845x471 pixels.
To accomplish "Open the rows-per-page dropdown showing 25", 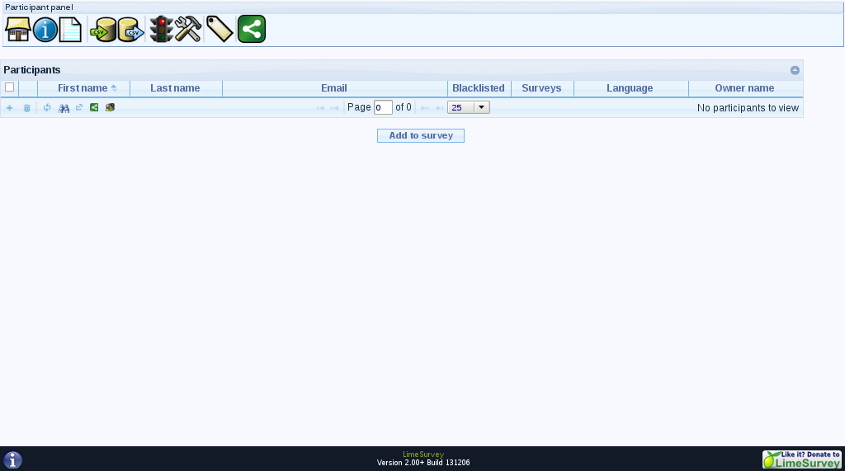I will point(469,107).
